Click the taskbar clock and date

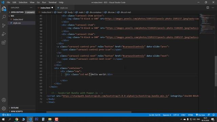[x=205, y=119]
